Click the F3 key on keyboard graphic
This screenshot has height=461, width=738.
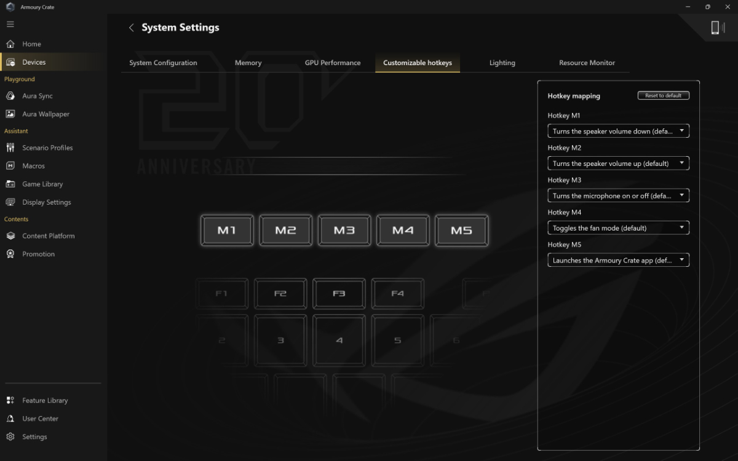click(x=339, y=294)
